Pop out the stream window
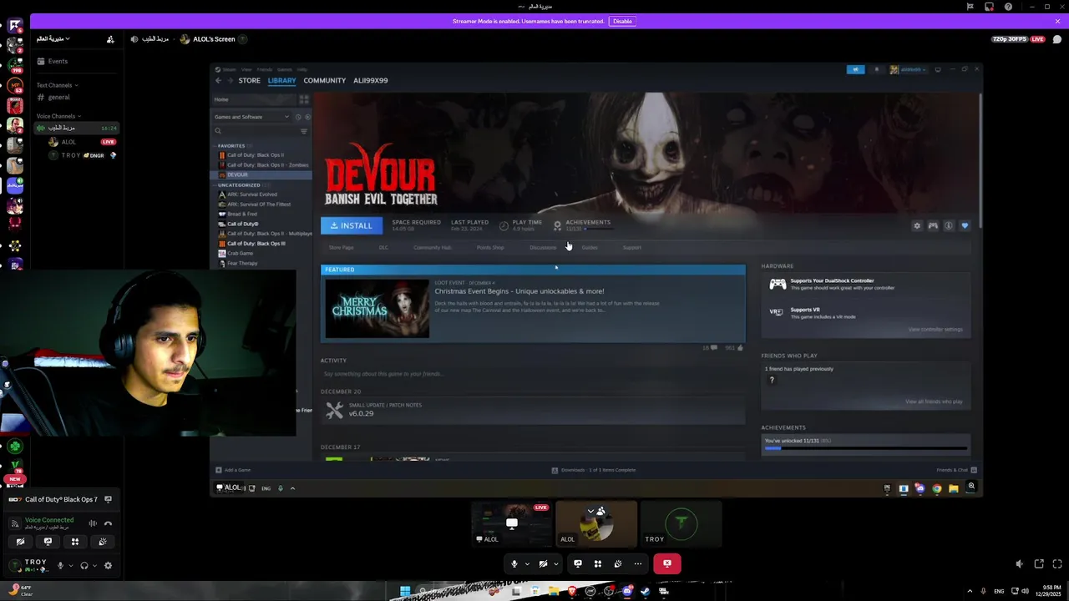 coord(1039,564)
